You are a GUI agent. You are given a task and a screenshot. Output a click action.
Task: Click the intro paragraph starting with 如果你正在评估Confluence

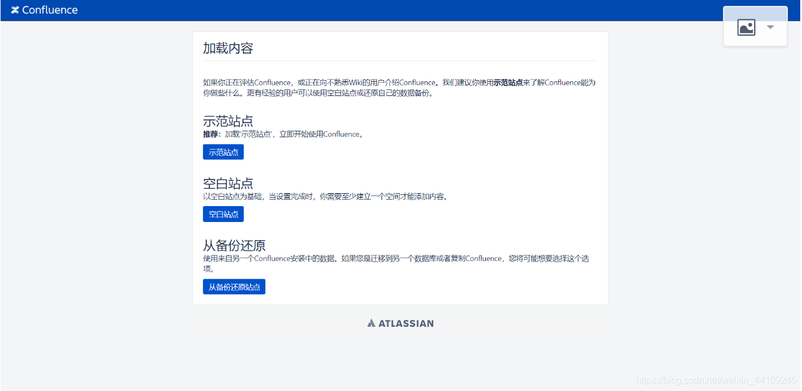(399, 88)
